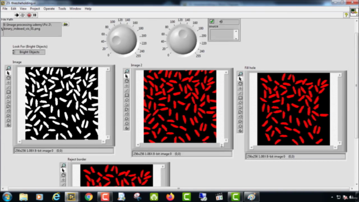Select Point tool in Image display palette
Image resolution: width=359 pixels, height=202 pixels.
point(8,82)
